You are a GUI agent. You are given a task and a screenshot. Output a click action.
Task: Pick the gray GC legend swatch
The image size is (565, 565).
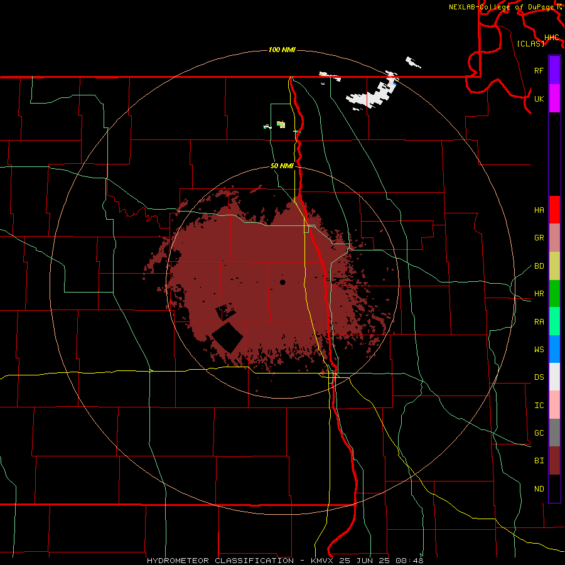coord(554,433)
